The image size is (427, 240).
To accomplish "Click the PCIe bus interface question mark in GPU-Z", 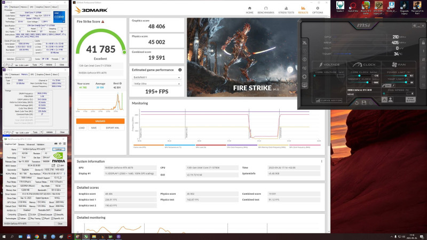I will tap(65, 174).
